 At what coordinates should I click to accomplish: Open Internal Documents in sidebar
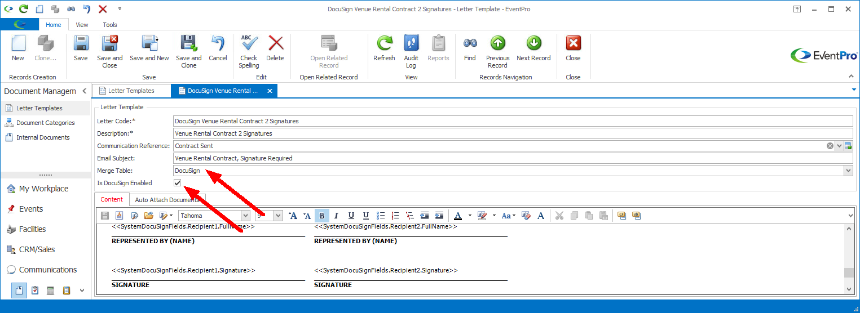(x=43, y=137)
